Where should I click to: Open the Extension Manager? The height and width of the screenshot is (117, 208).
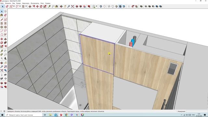(89, 6)
